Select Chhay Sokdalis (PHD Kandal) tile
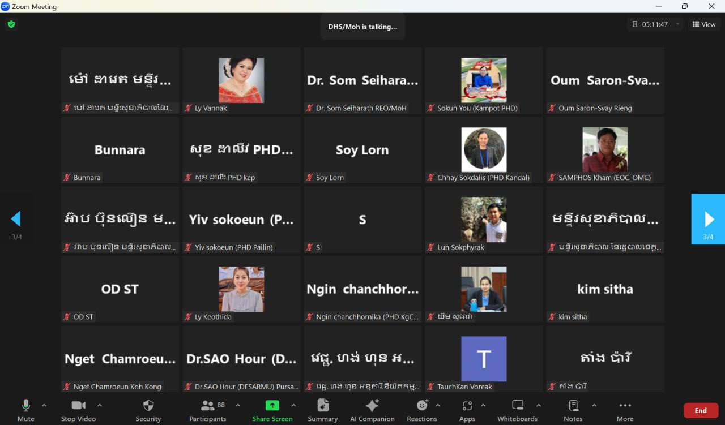This screenshot has height=425, width=725. click(x=484, y=150)
